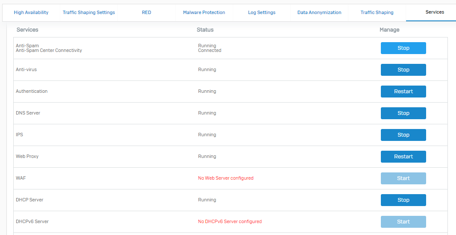Start the WAF service
This screenshot has height=235, width=456.
403,178
